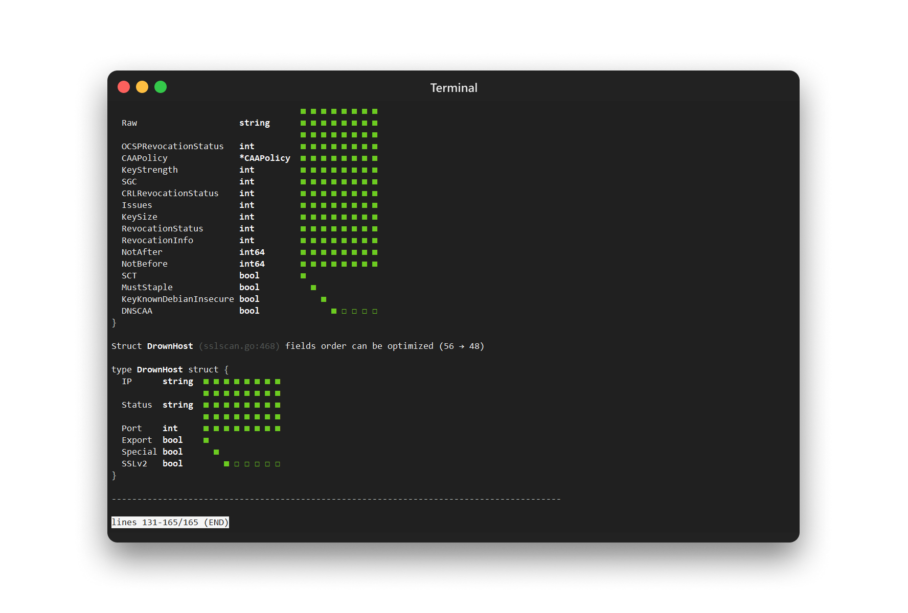The height and width of the screenshot is (613, 908).
Task: Select the DNSCAA field name
Action: (x=137, y=311)
